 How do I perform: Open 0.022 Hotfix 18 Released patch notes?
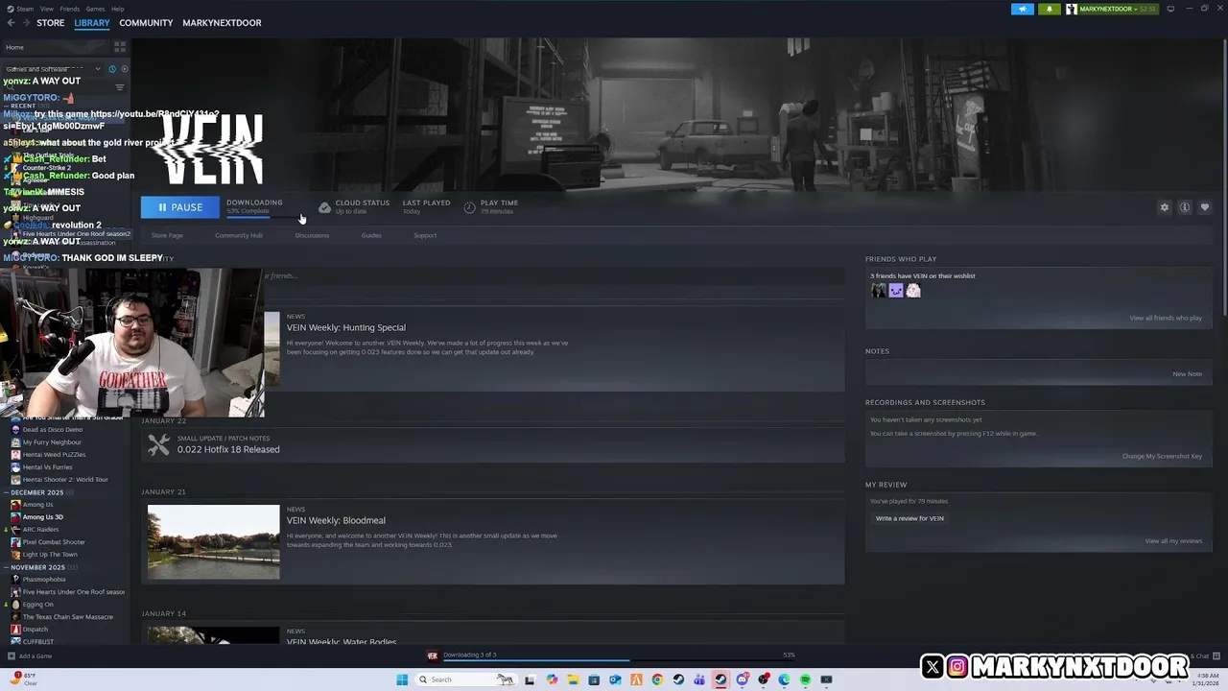[228, 449]
